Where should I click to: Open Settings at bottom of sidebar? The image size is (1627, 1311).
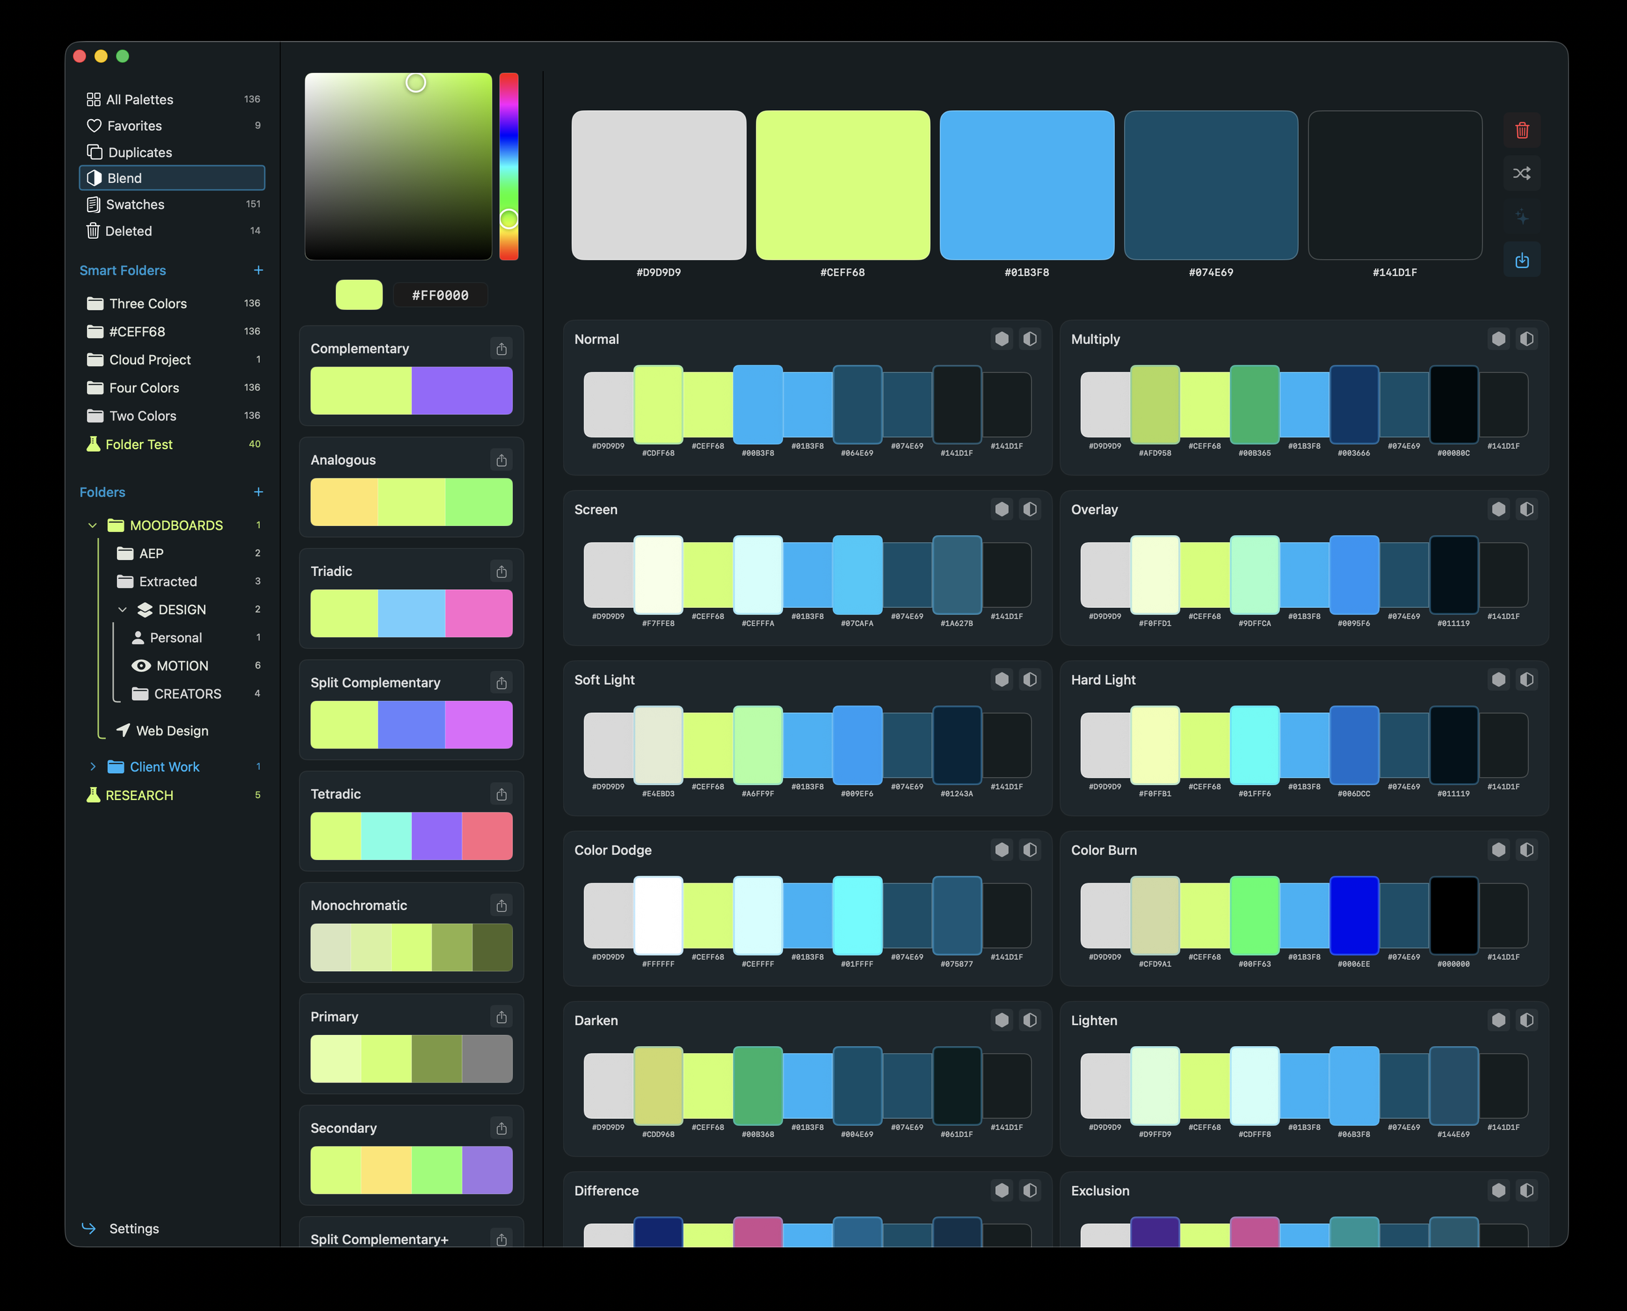tap(133, 1229)
